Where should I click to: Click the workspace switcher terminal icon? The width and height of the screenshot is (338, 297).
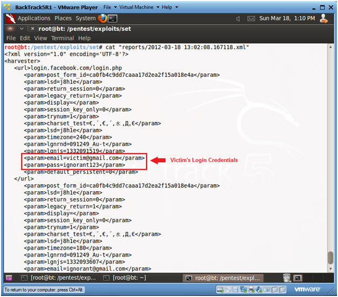pos(298,278)
